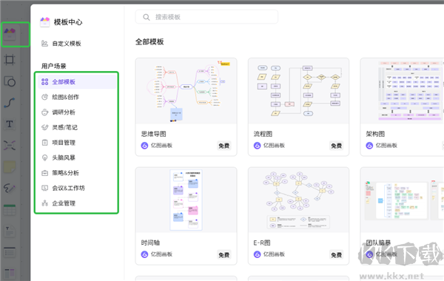
Task: Open the 团队脑暴 template thumbnail
Action: pos(403,200)
